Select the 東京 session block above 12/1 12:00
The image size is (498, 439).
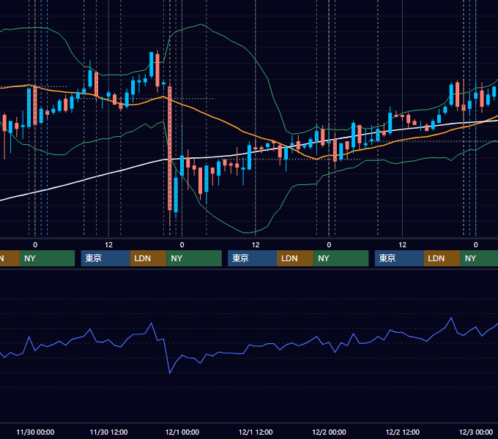(252, 258)
